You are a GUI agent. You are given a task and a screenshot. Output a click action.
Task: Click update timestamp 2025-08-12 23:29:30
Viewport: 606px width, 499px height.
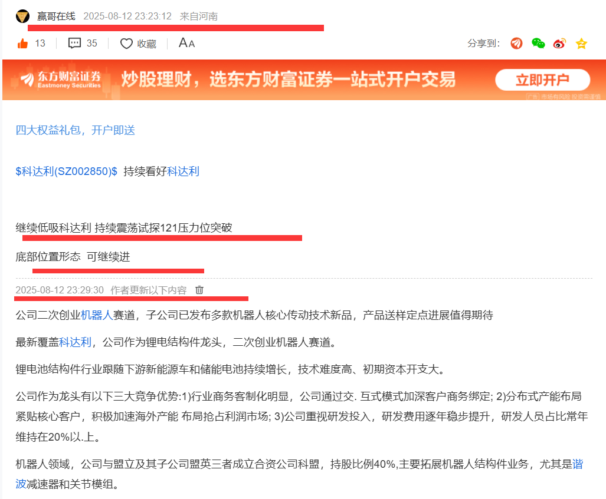coord(60,290)
